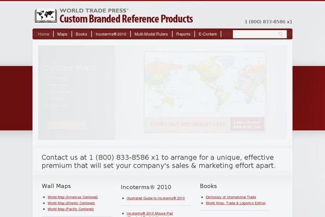The image size is (325, 217).
Task: Open the Maps menu item
Action: coord(62,34)
